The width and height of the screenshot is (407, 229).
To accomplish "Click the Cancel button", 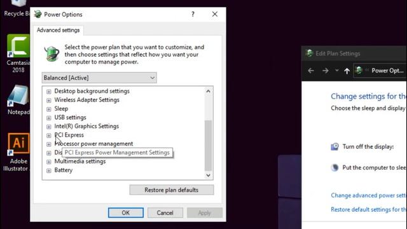I will tap(165, 213).
